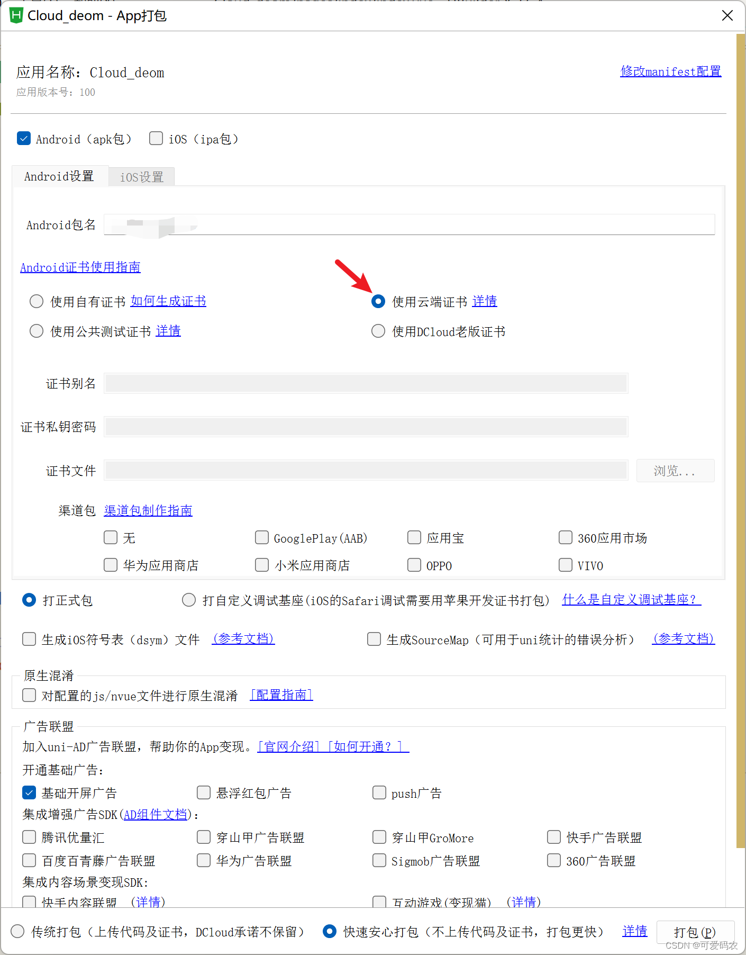Check the 穿山甲GroMore checkbox

point(379,837)
